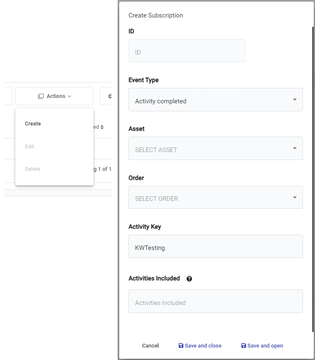This screenshot has width=315, height=360.
Task: Select the Edit menu entry
Action: click(30, 147)
